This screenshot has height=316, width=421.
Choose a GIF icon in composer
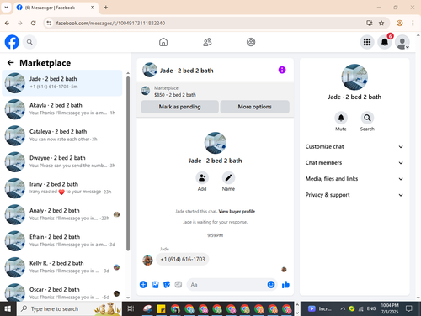click(x=179, y=285)
